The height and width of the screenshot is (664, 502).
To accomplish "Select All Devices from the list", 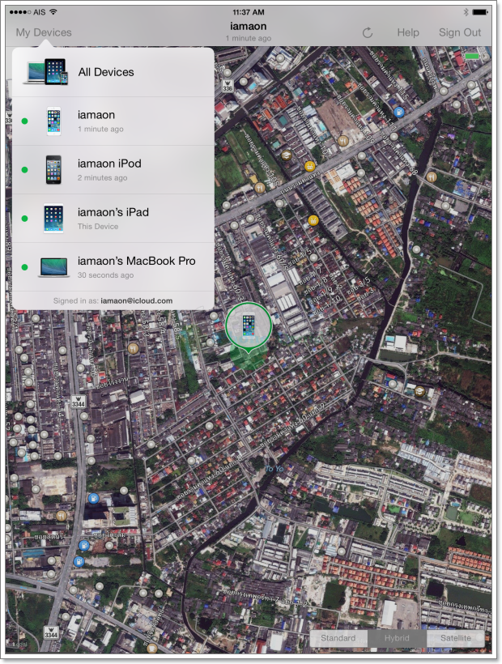I will click(106, 72).
